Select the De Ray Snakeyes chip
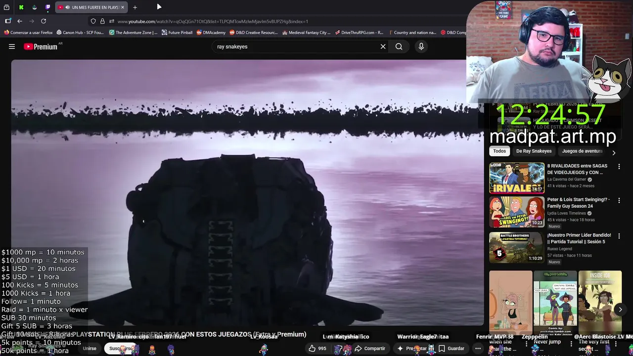The image size is (633, 356). point(534,151)
